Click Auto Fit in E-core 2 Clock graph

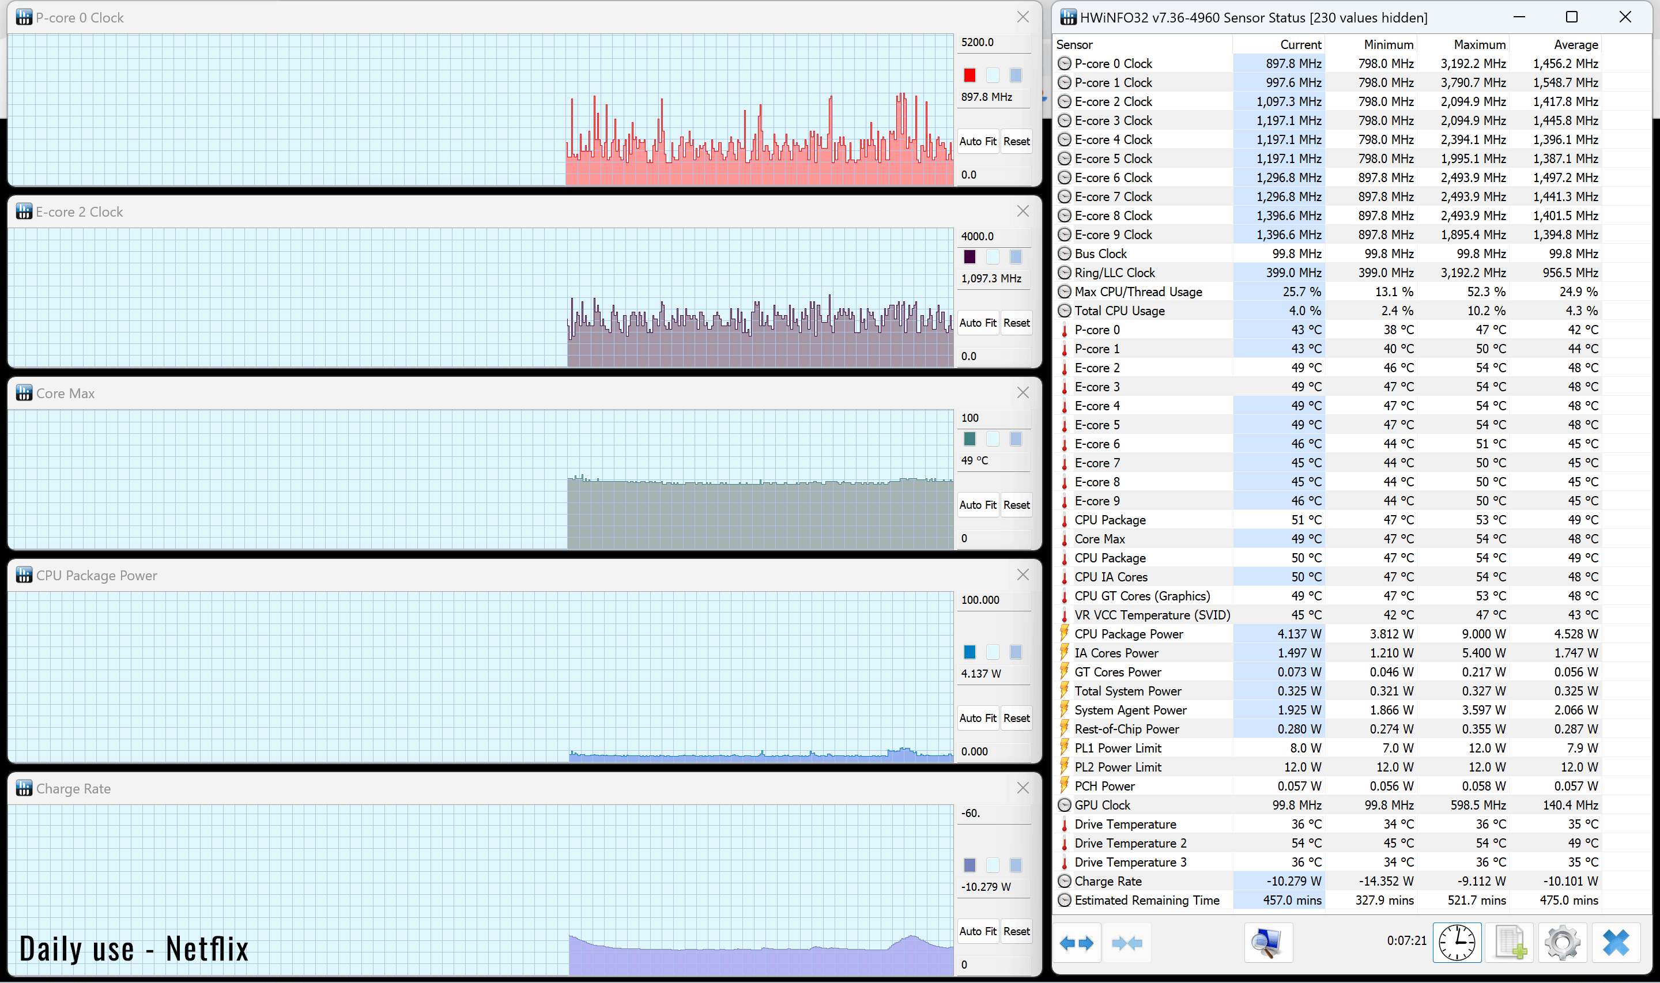[978, 323]
